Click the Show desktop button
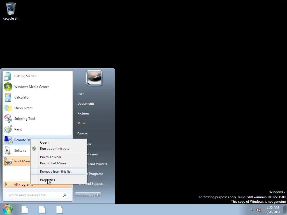Image resolution: width=287 pixels, height=215 pixels. tap(285, 209)
